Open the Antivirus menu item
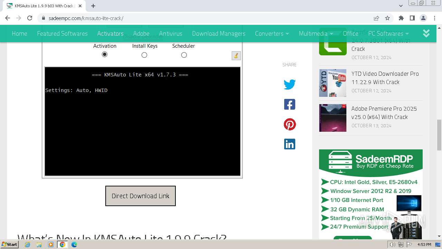The image size is (442, 249). click(x=171, y=34)
